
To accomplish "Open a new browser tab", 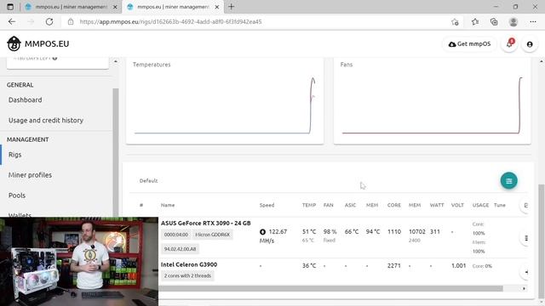I will click(x=231, y=7).
